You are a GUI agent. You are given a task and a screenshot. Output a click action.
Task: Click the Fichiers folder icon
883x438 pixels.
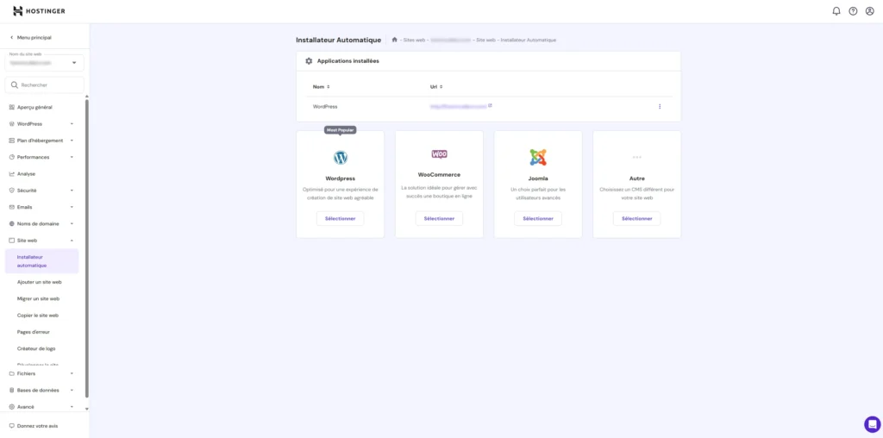(x=12, y=373)
